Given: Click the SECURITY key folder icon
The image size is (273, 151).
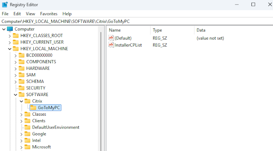Looking at the screenshot, I should tap(22, 88).
